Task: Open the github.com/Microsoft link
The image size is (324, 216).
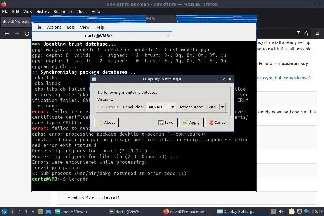Action: (284, 78)
